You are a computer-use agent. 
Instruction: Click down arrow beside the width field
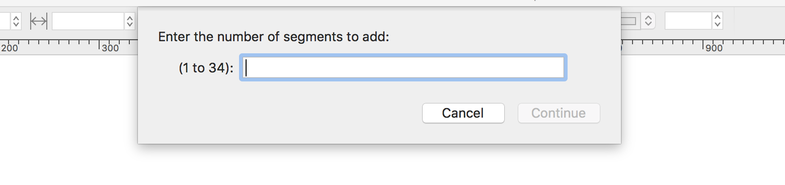click(x=130, y=25)
